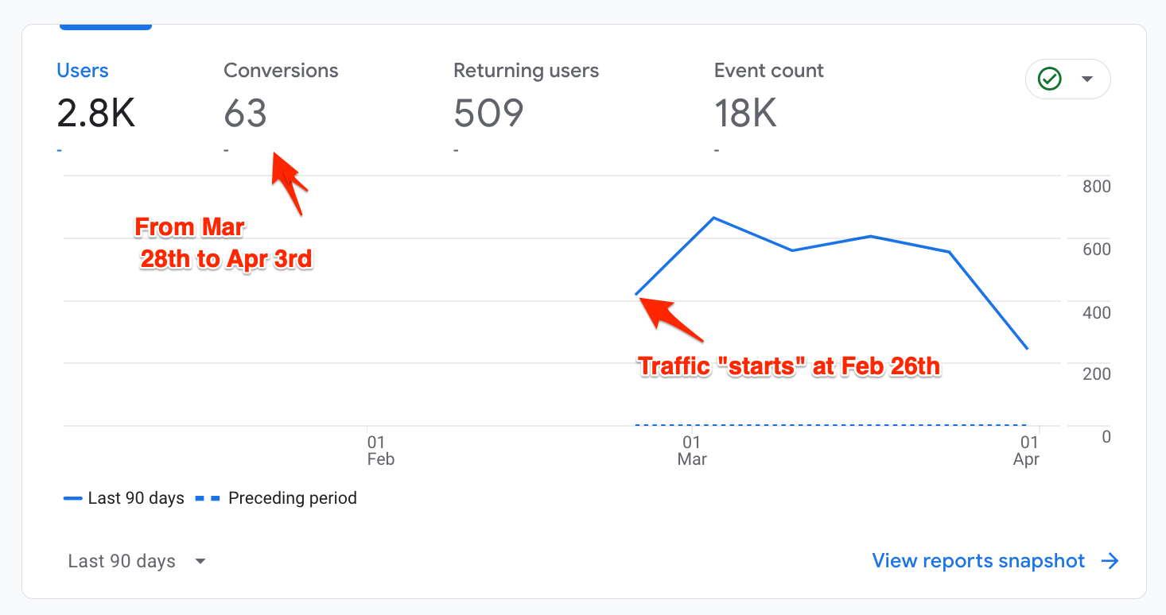This screenshot has width=1166, height=615.
Task: Show the Event count metric tab
Action: click(768, 71)
